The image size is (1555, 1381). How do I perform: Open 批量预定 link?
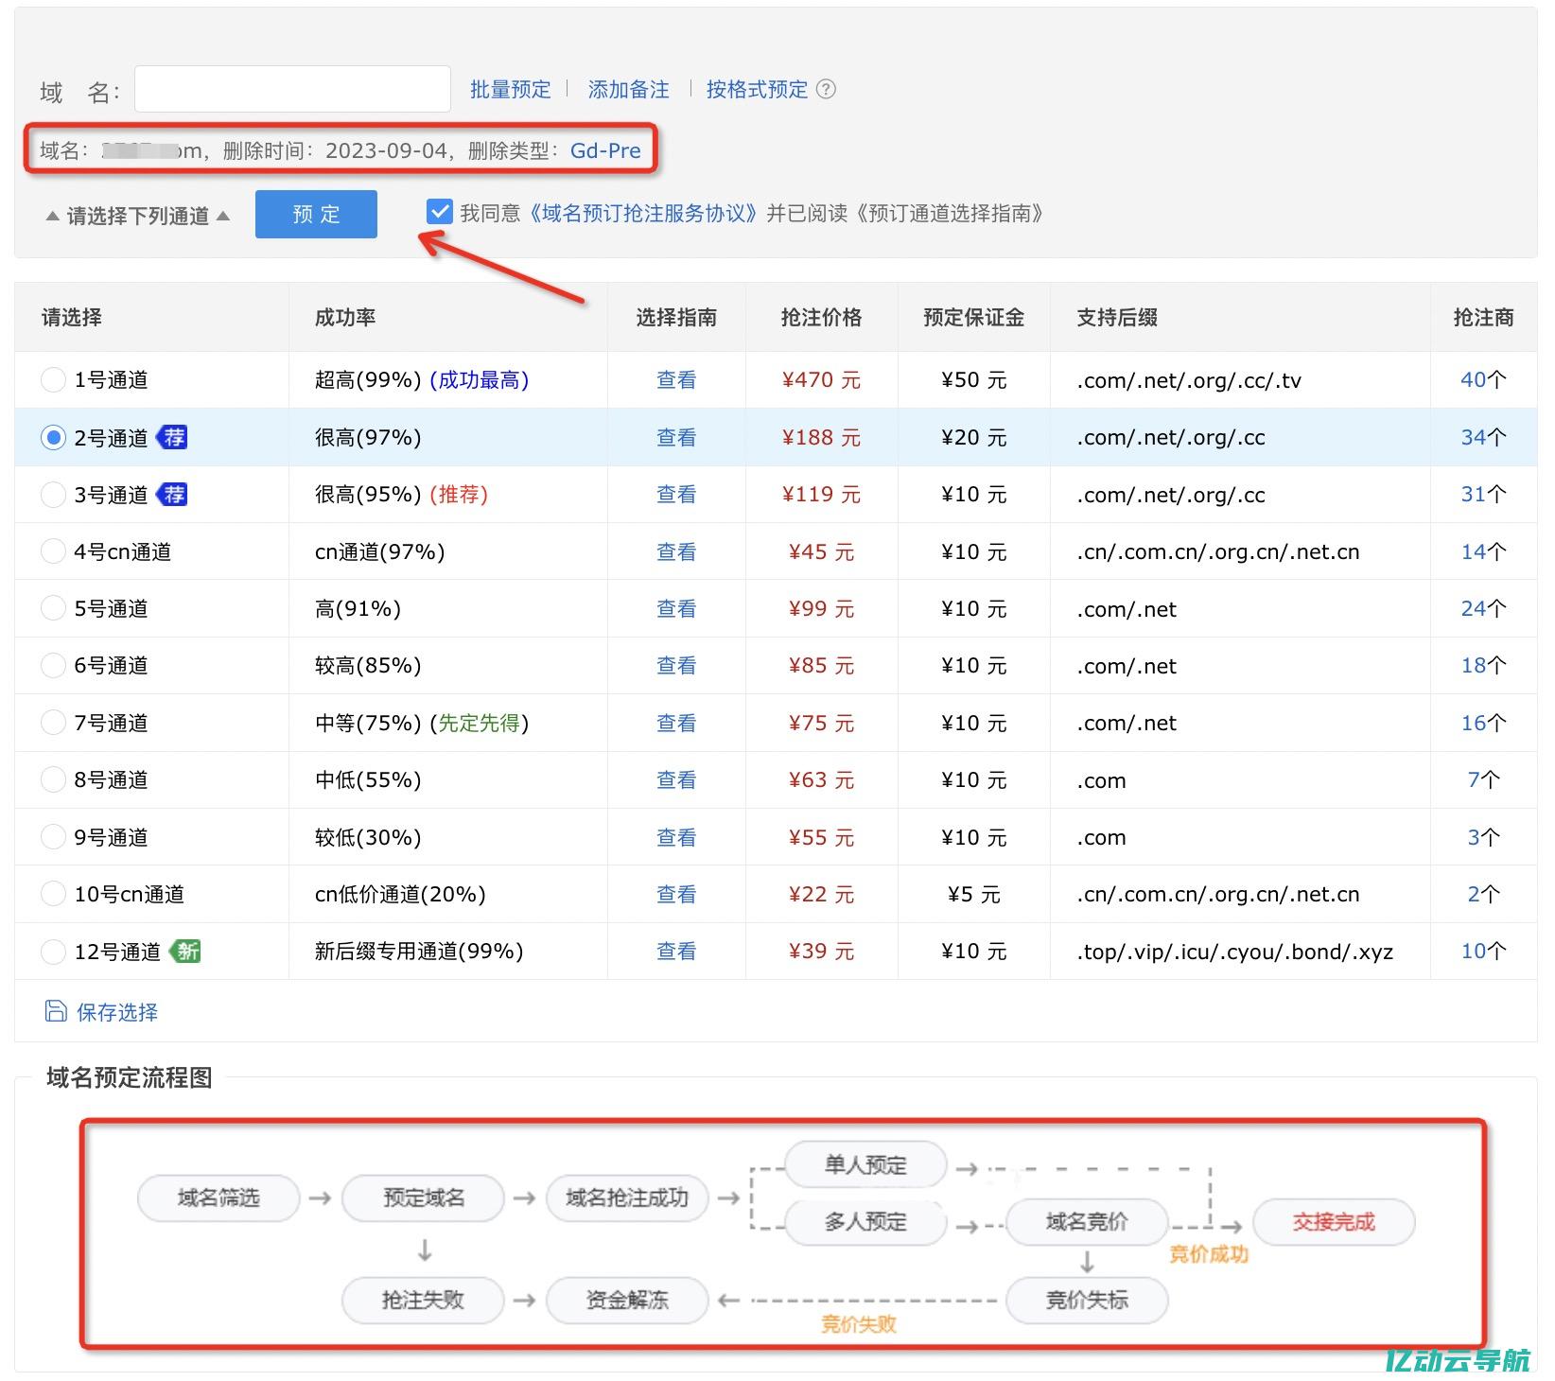coord(510,89)
